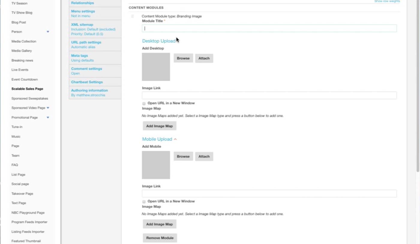The width and height of the screenshot is (420, 244).
Task: Select the Add Desktop image placeholder thumbnail
Action: 156,67
